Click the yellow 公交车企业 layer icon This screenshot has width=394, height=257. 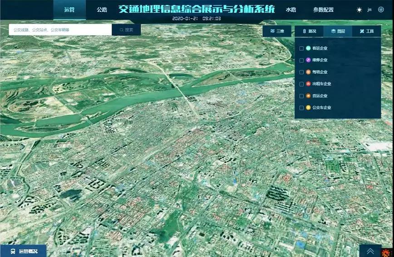[308, 108]
